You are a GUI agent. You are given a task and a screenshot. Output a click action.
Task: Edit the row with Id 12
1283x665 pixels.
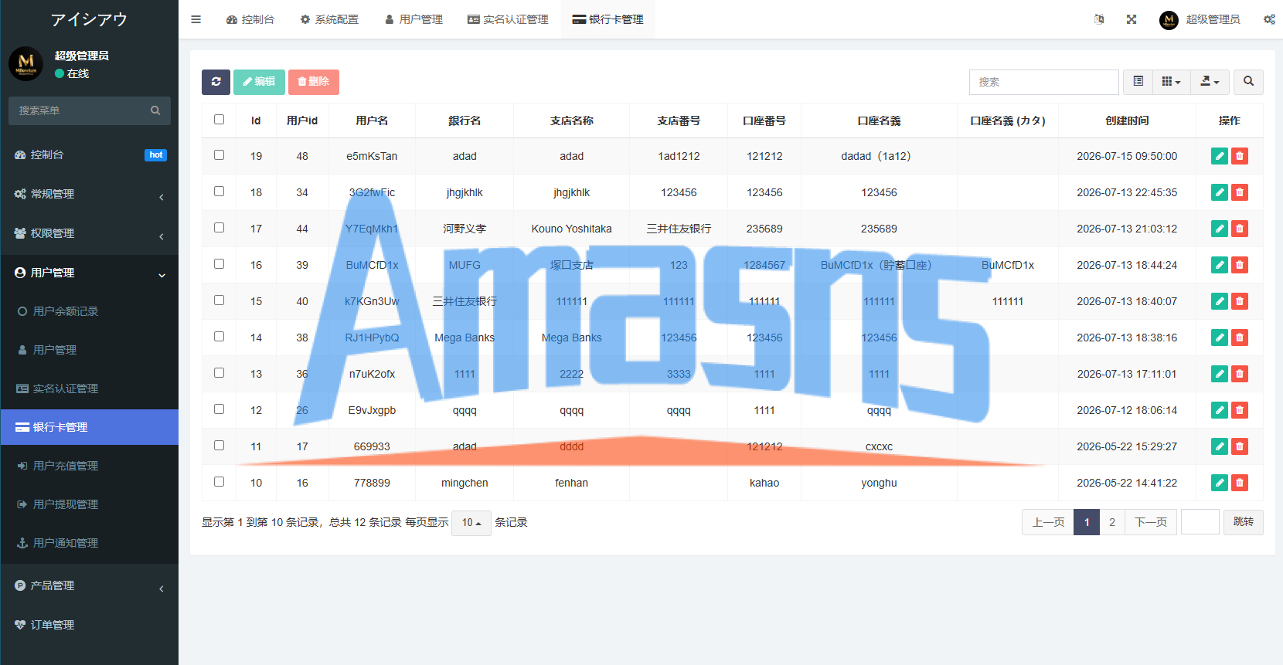1220,410
